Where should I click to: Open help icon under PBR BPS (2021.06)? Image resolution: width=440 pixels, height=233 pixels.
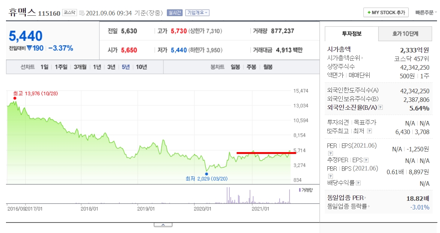330,176
